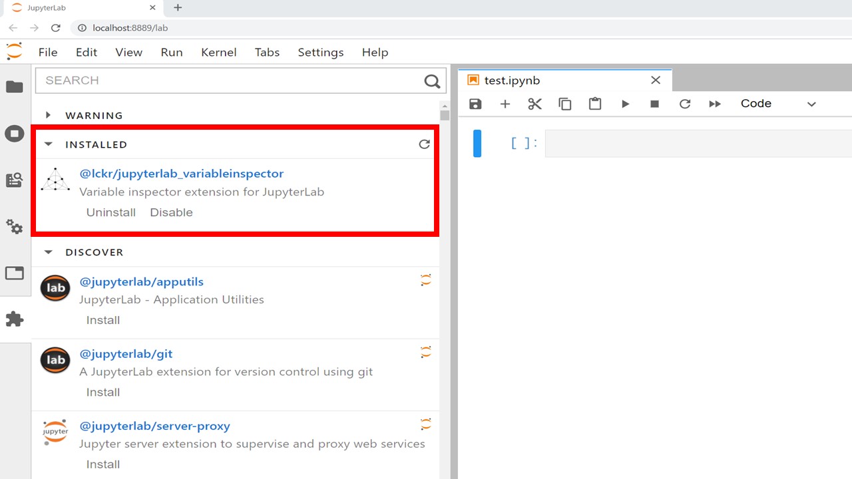
Task: Run the selected cell
Action: pos(625,104)
